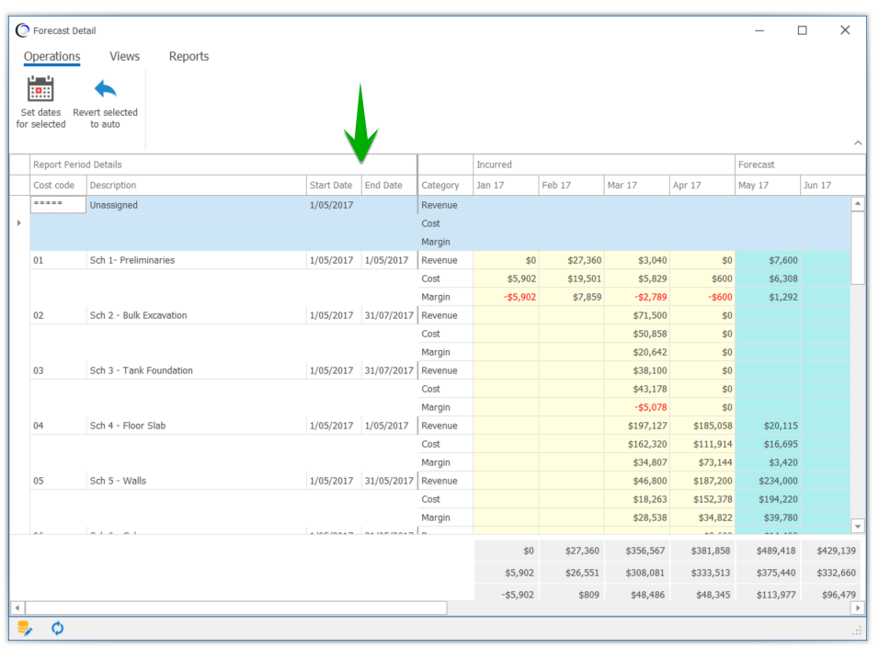
Task: Click End Date 31/07/2017 for Bulk Excavation
Action: [389, 315]
